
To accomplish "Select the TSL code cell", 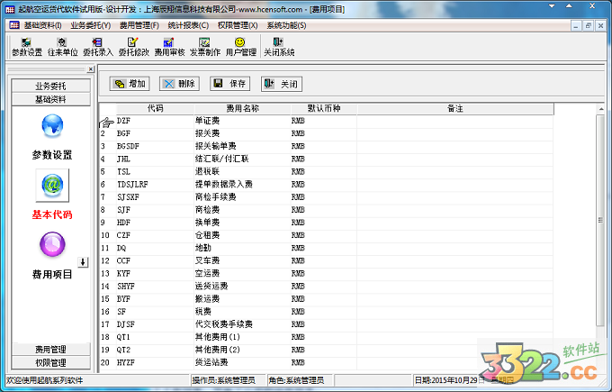I will click(x=155, y=172).
